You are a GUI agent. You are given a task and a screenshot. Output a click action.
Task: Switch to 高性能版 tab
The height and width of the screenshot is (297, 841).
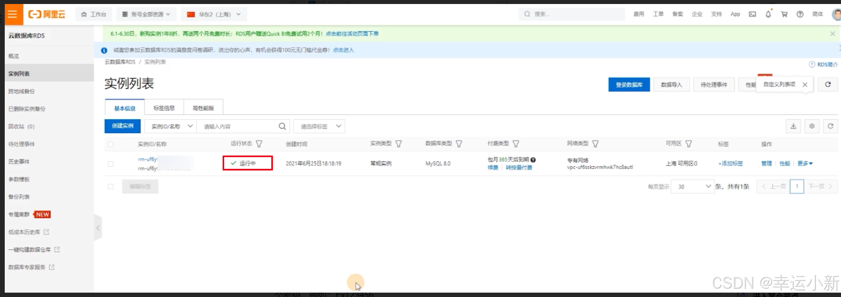(203, 108)
